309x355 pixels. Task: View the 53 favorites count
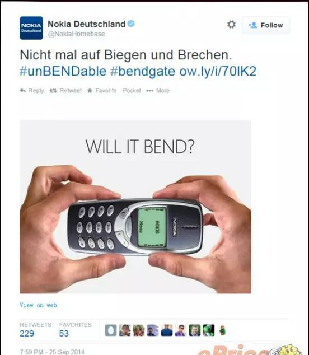click(64, 334)
